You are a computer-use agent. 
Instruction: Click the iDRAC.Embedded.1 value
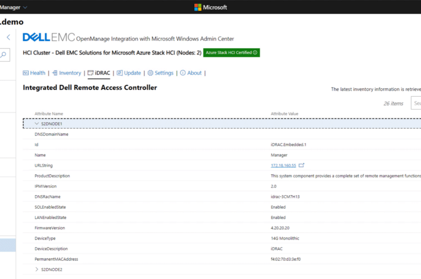(288, 144)
